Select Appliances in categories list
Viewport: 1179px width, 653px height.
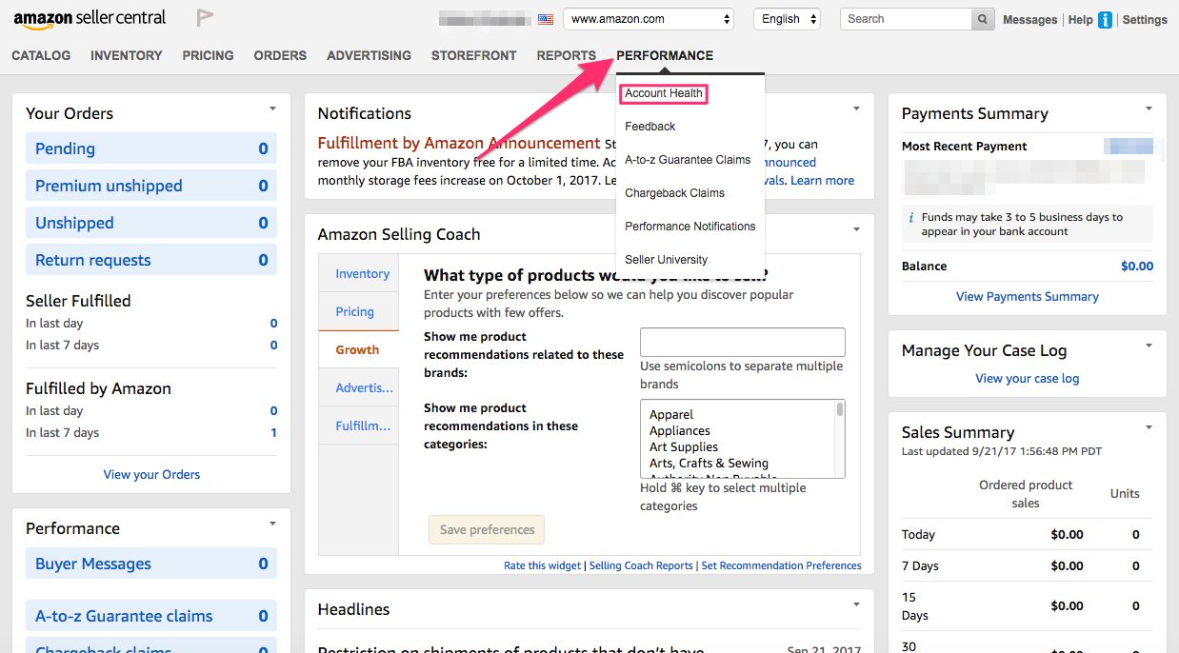(x=680, y=430)
